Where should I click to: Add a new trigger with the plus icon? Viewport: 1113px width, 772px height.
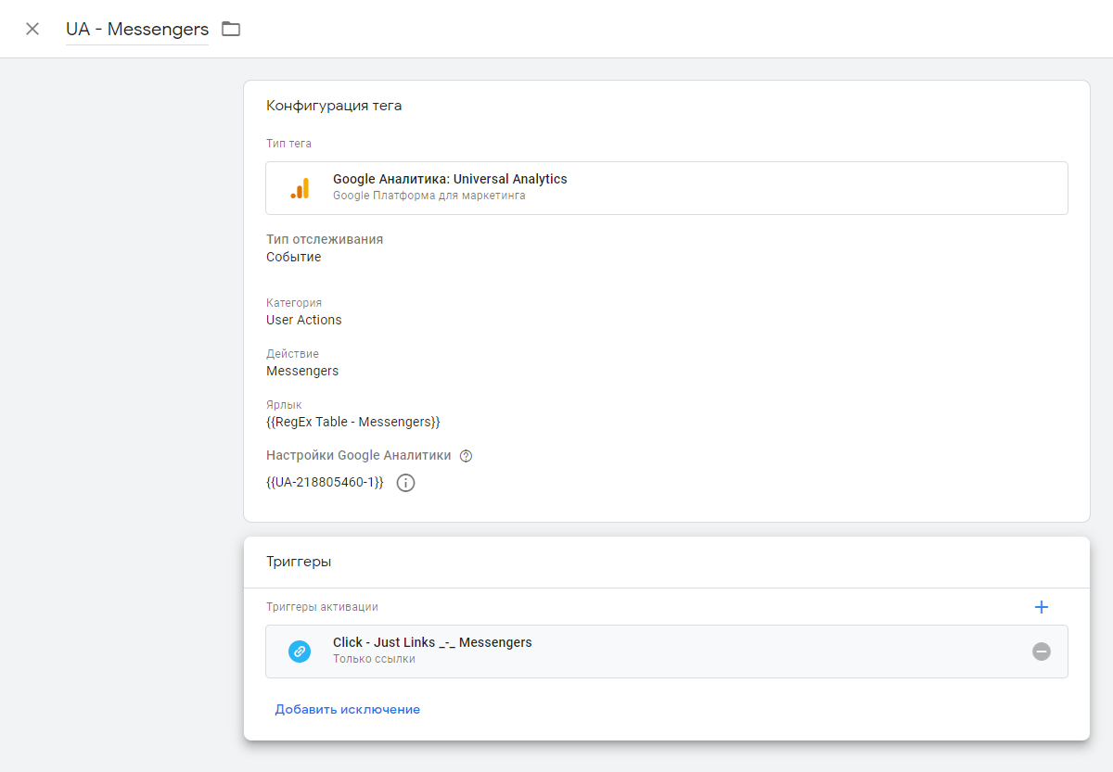(1042, 607)
